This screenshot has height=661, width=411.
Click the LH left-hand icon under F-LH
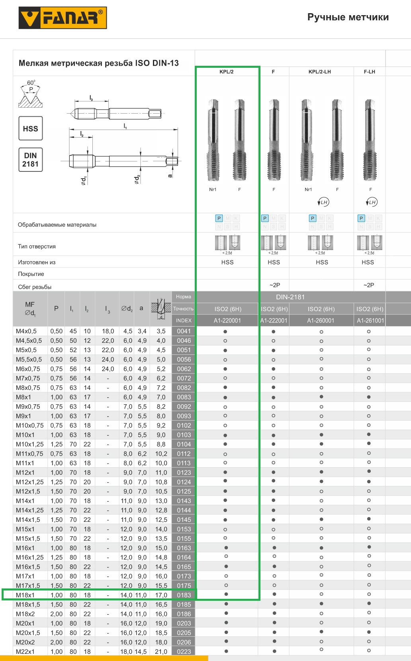pos(371,202)
